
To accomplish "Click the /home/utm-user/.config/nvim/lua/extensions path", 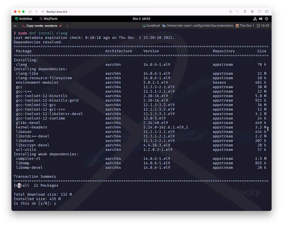I will click(x=198, y=26).
